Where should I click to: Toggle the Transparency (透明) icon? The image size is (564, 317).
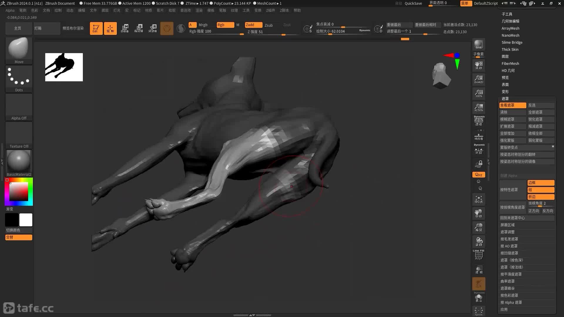pyautogui.click(x=479, y=269)
